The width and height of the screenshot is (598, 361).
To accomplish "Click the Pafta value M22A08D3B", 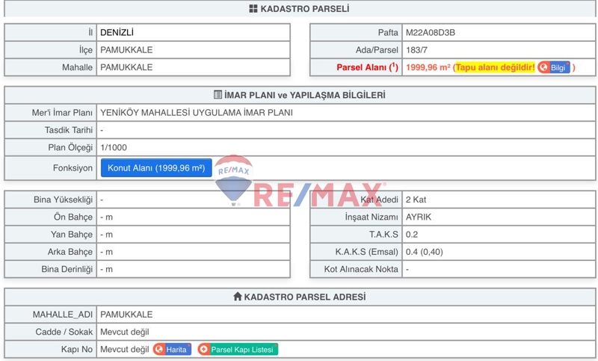I will (430, 33).
